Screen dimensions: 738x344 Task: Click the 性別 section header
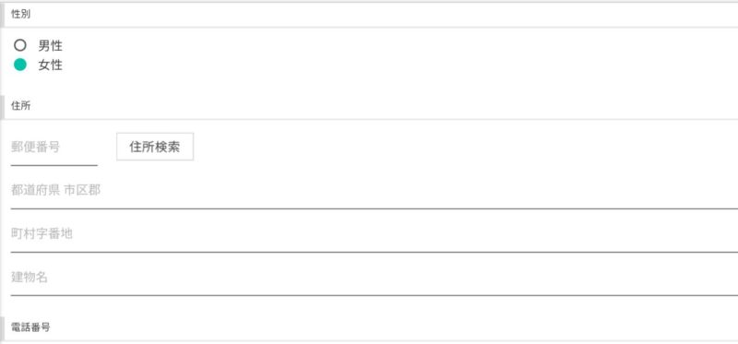point(371,15)
